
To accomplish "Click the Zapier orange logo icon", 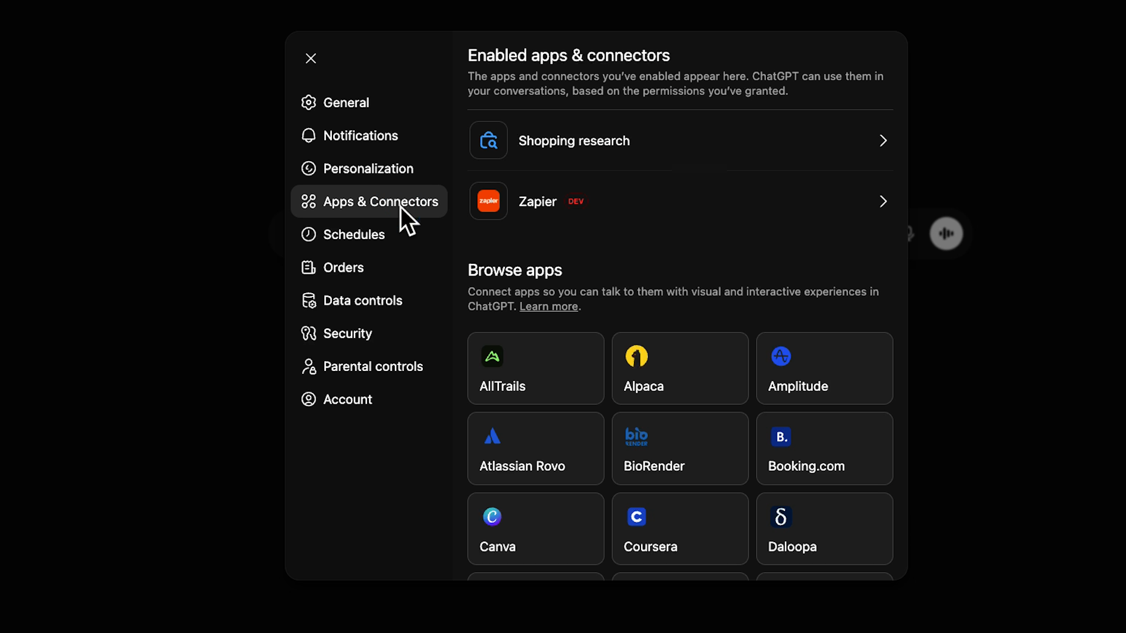I will click(x=489, y=201).
